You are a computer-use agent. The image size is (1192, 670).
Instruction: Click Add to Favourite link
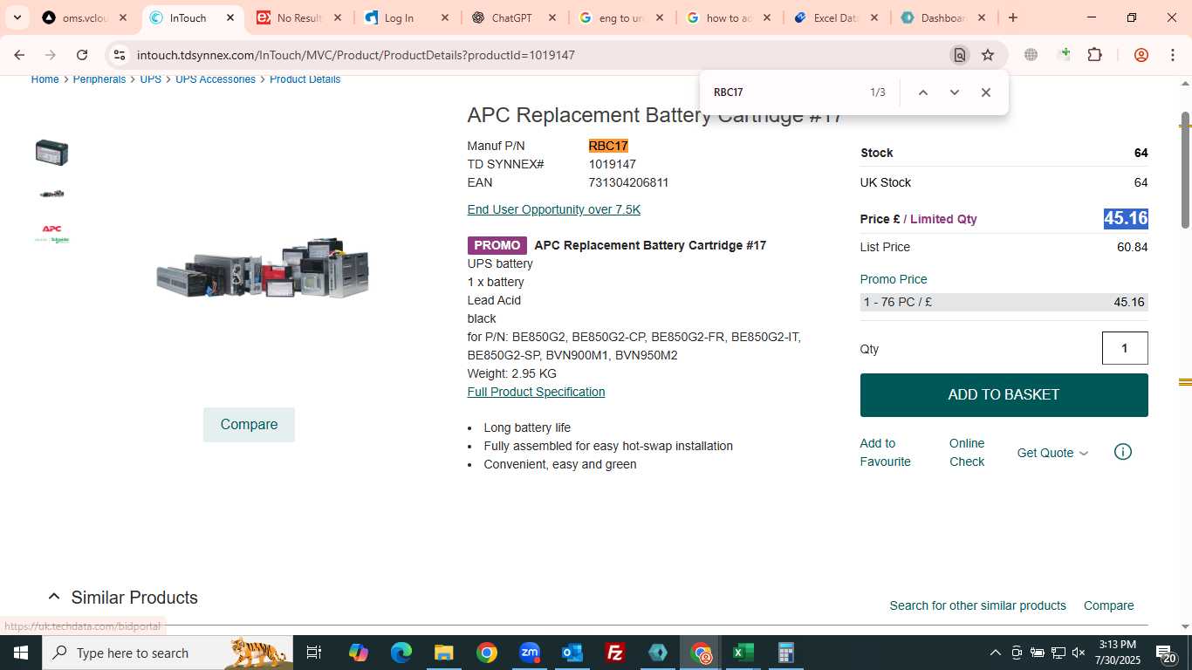click(x=885, y=452)
